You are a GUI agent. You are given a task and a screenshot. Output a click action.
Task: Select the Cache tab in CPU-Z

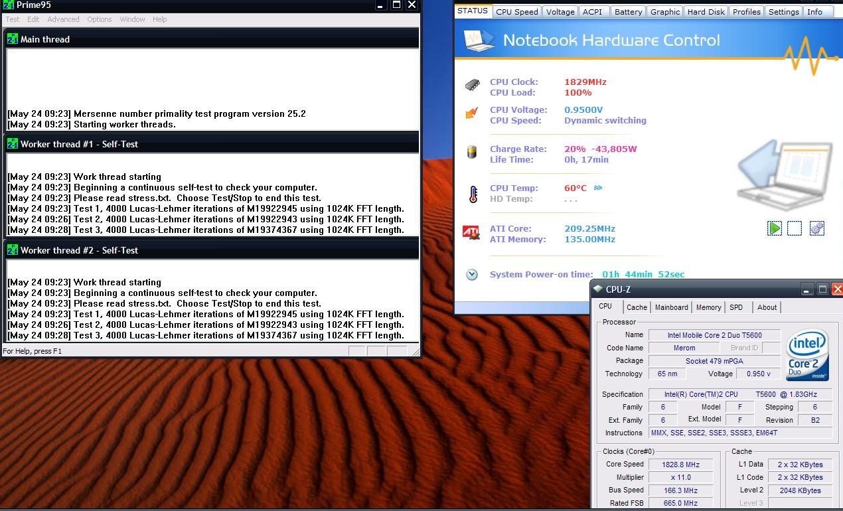(637, 307)
